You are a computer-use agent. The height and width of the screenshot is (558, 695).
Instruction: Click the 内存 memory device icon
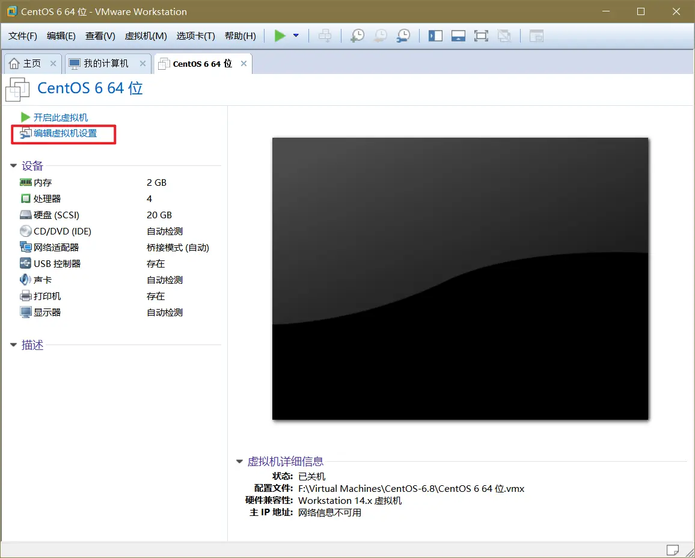pos(26,182)
